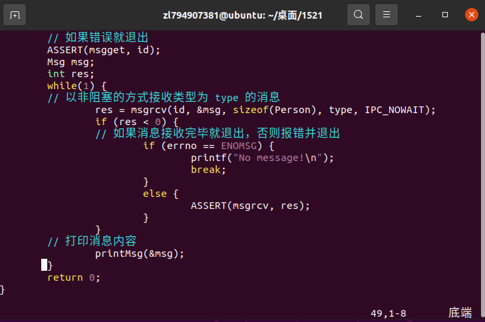Click the terminal vertical scrollbar
Viewport: 485px width, 322px height.
482,175
